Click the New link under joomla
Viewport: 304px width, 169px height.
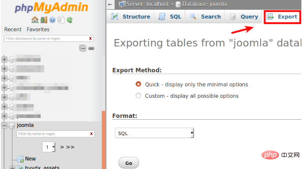(x=30, y=159)
